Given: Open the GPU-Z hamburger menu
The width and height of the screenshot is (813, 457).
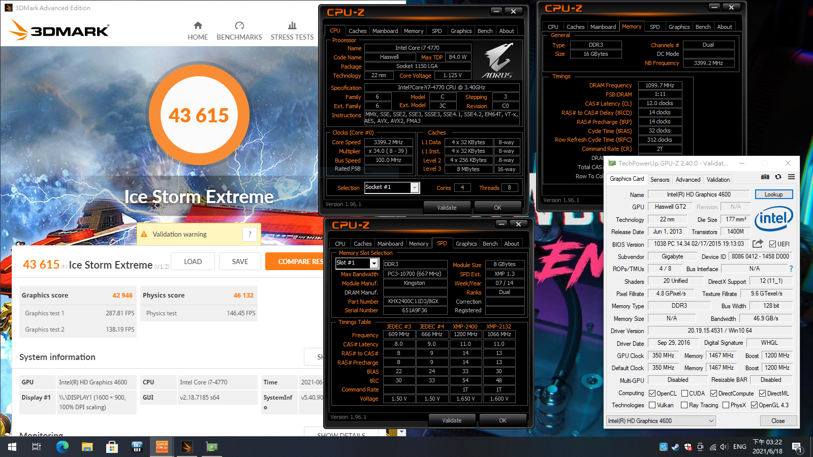Looking at the screenshot, I should [791, 177].
